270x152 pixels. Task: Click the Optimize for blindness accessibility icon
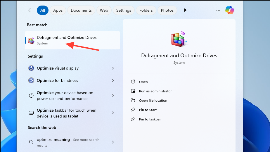click(31, 80)
